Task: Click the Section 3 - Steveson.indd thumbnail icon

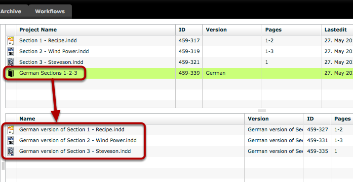Action: (10, 62)
